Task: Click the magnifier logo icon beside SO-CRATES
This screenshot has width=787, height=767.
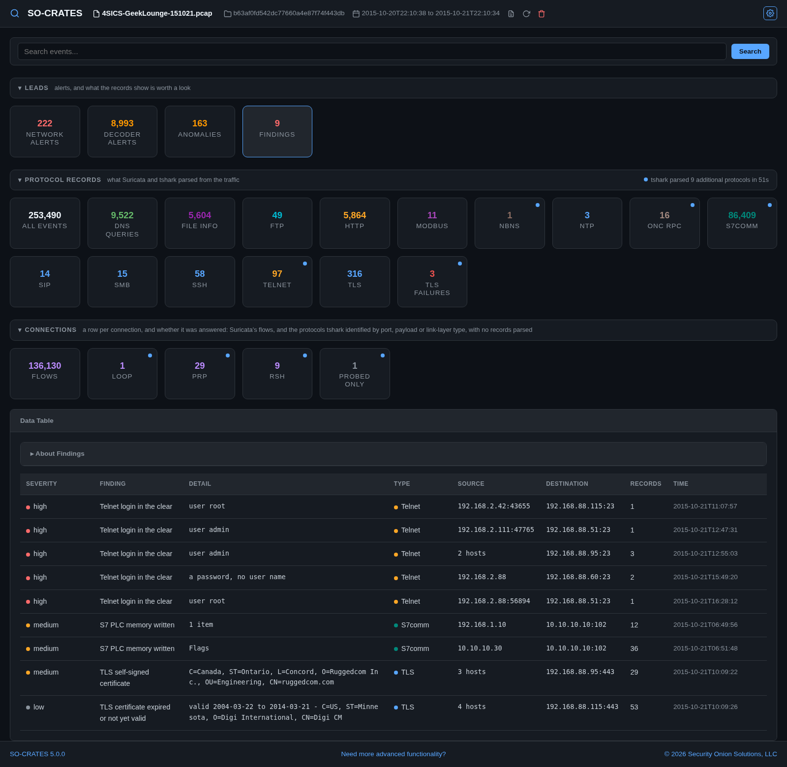Action: click(x=15, y=13)
